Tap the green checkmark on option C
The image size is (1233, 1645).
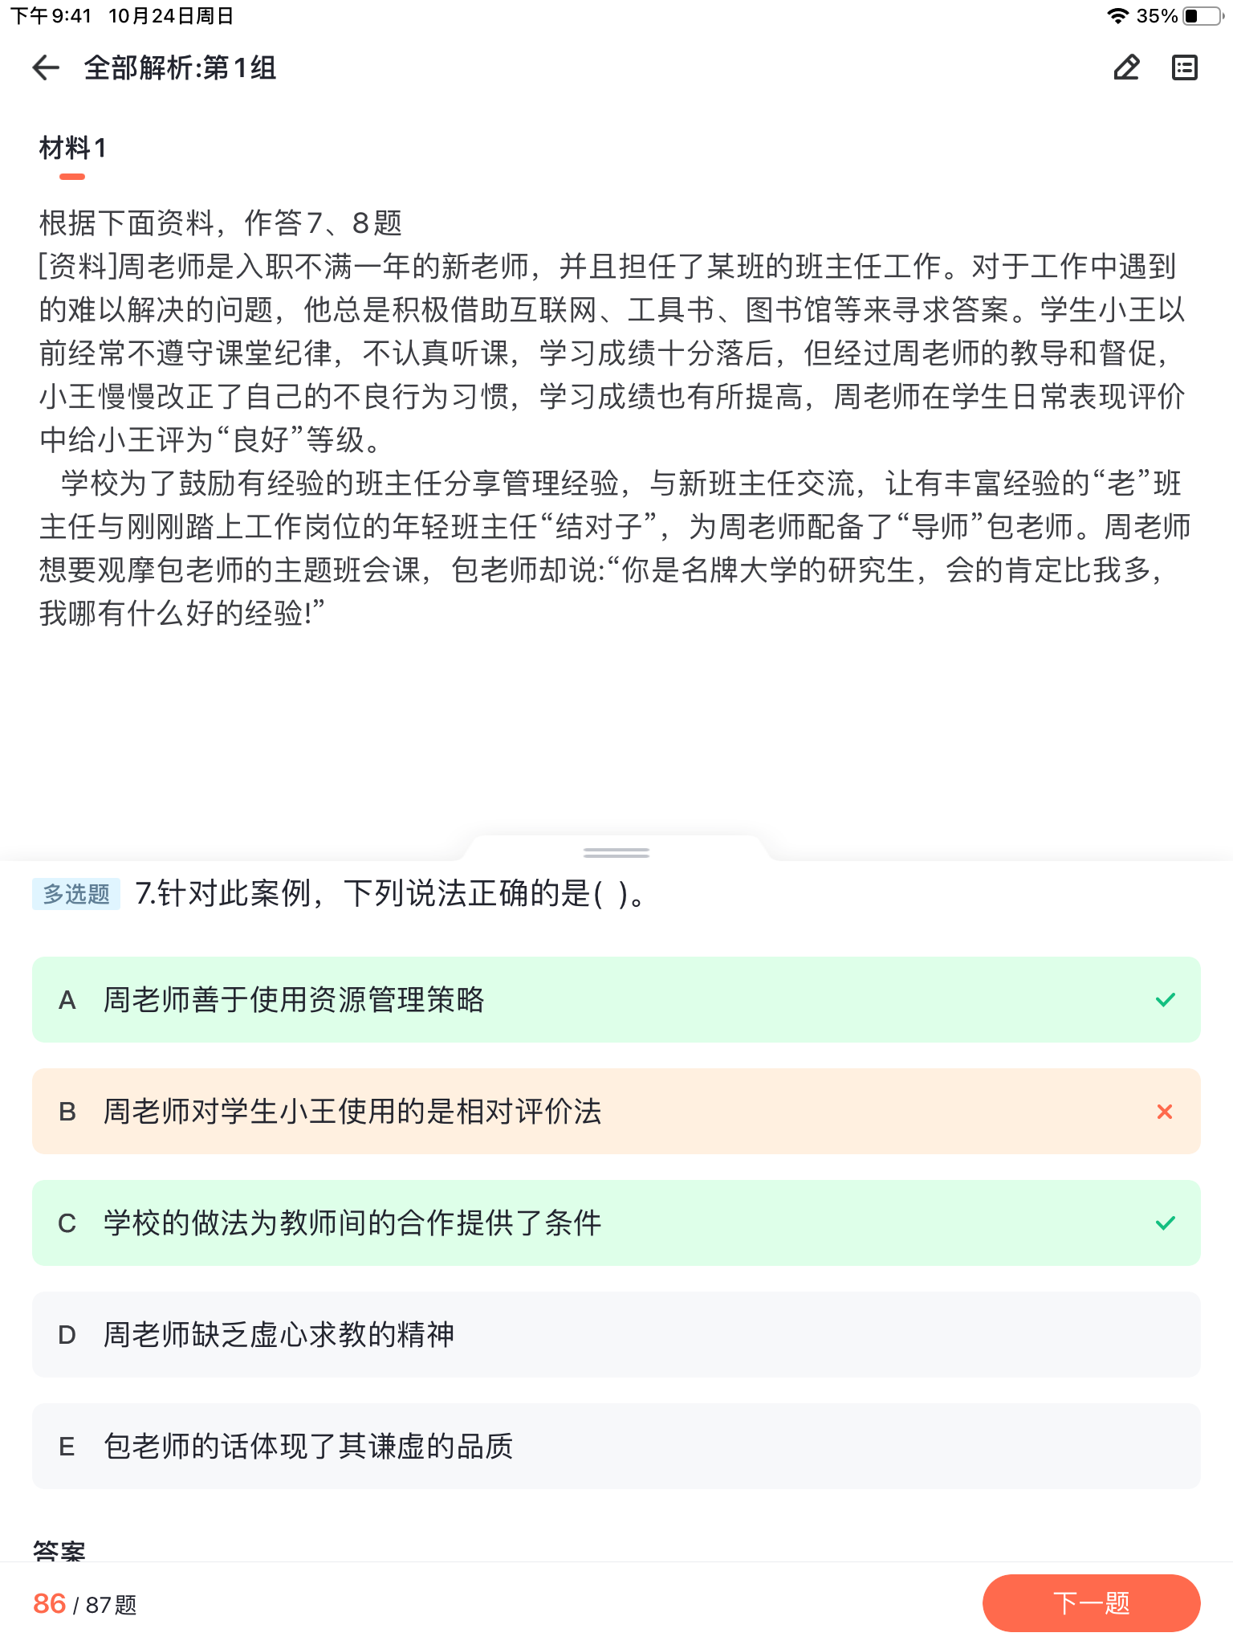[1165, 1223]
